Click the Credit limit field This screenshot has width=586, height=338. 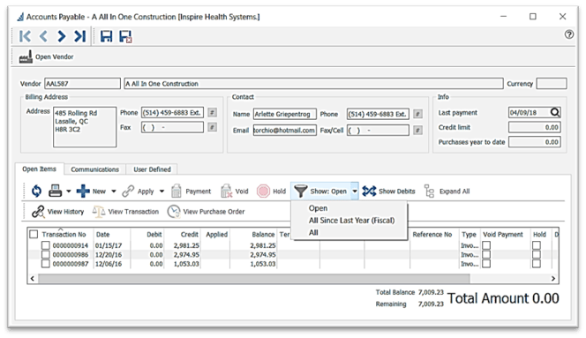tap(535, 127)
